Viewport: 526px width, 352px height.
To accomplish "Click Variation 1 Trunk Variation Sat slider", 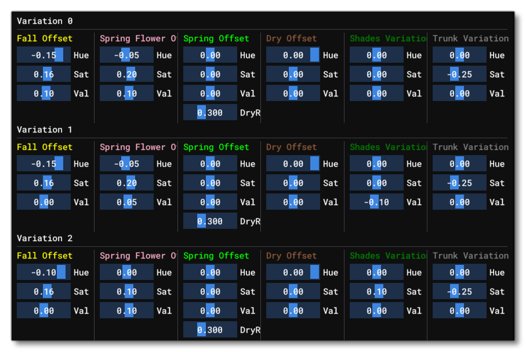I will click(459, 182).
